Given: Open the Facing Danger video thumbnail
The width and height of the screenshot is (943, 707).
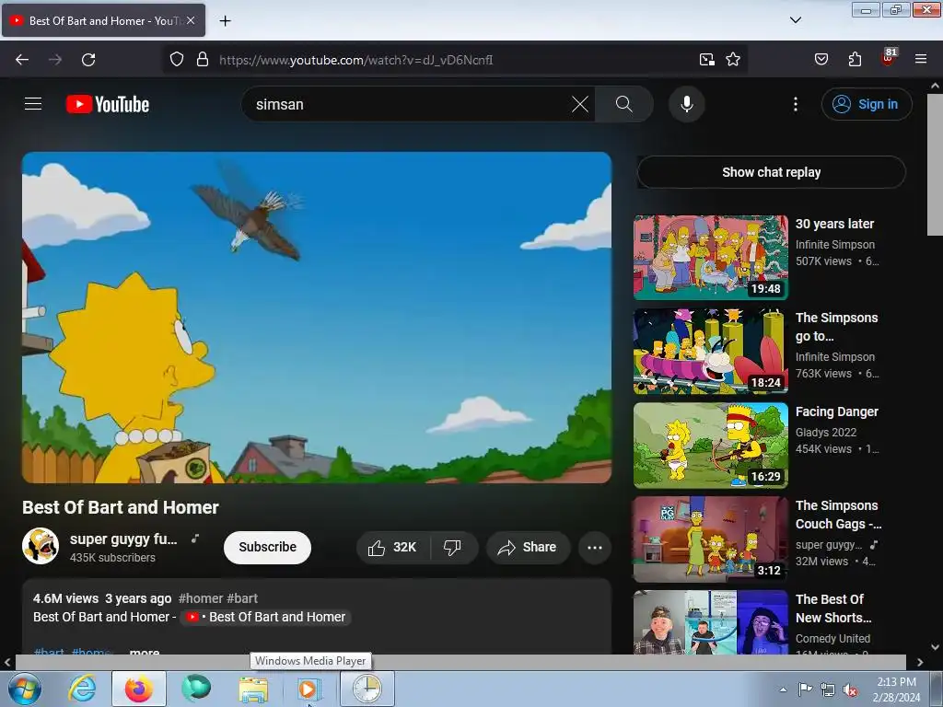Looking at the screenshot, I should pos(710,446).
